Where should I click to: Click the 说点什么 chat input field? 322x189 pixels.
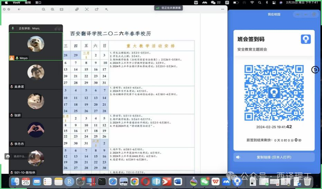pos(20,156)
